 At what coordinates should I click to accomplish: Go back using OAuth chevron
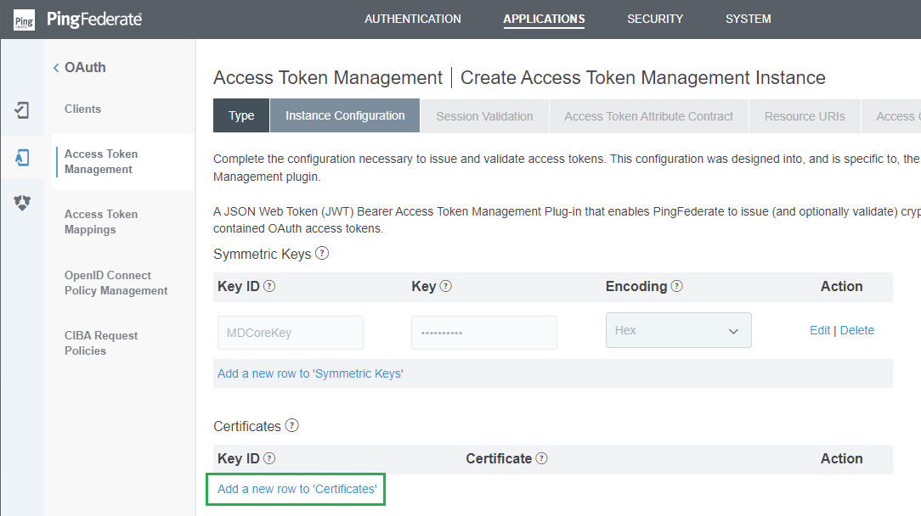coord(56,68)
